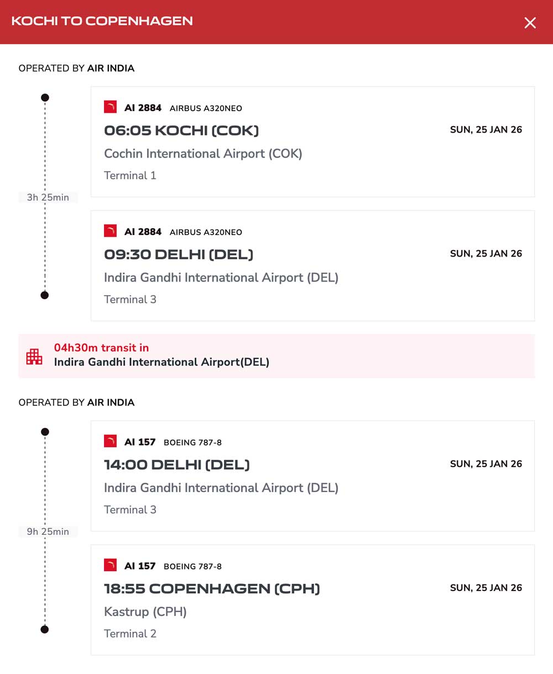
Task: Click the 04h30m transit in banner
Action: click(x=276, y=356)
